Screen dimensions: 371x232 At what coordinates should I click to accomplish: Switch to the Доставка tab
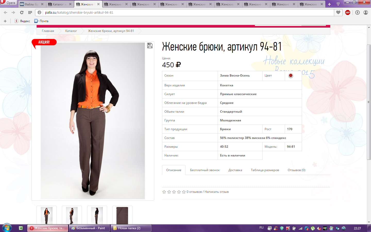coord(235,170)
